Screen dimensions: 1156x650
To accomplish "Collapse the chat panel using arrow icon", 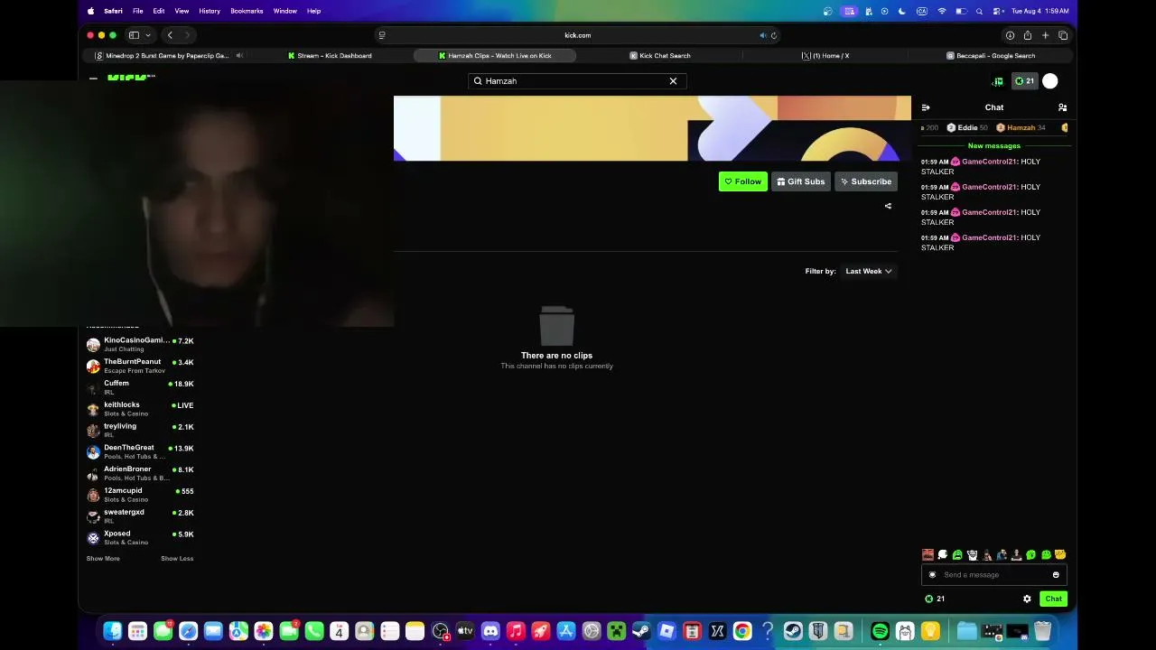I will pyautogui.click(x=926, y=107).
